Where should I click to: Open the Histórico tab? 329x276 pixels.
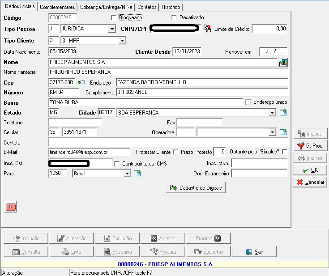click(171, 7)
